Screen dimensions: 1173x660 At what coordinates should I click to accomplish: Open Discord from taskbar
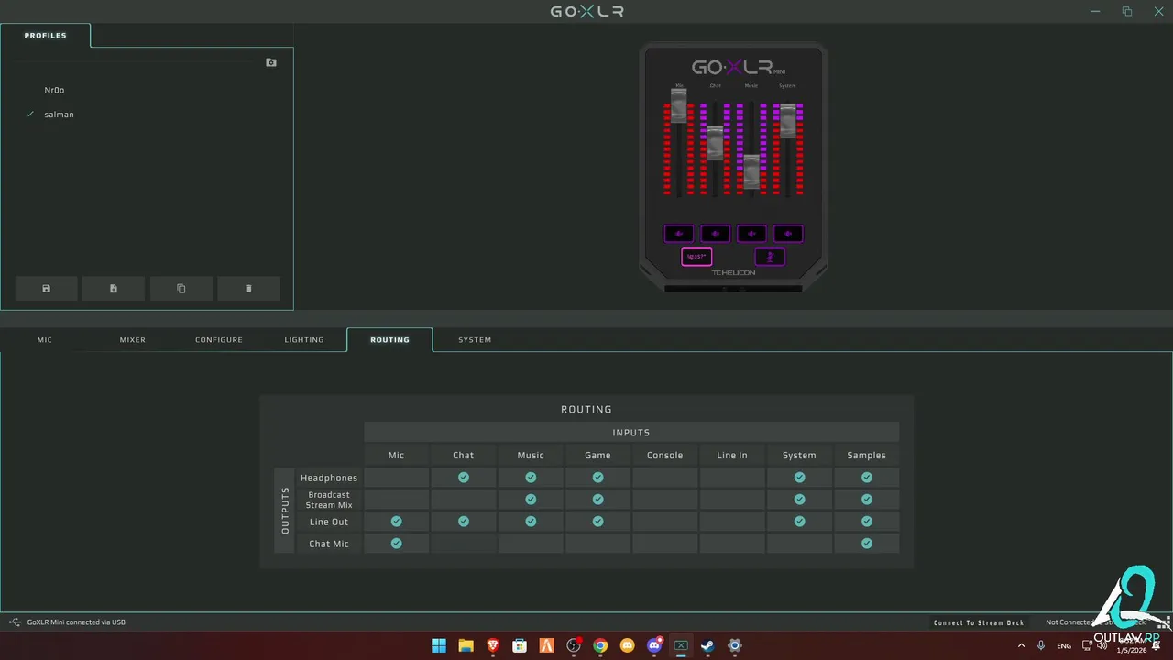654,645
